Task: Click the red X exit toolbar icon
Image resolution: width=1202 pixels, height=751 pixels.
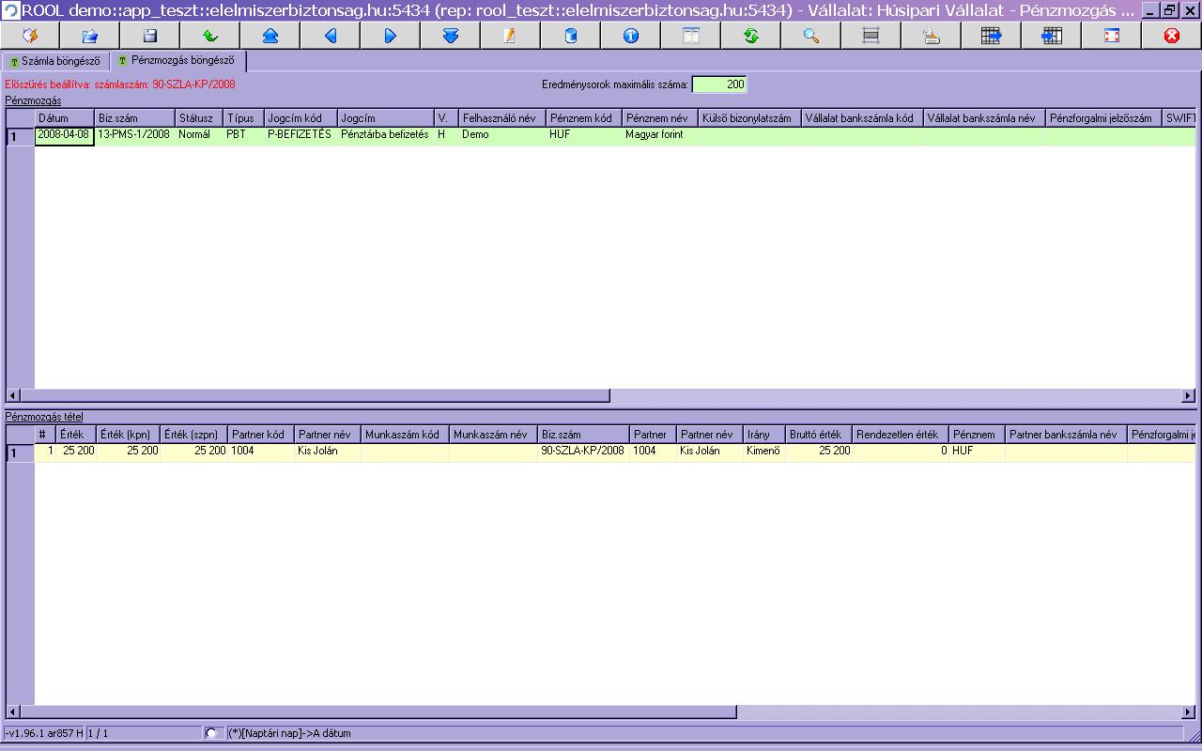Action: point(1171,36)
